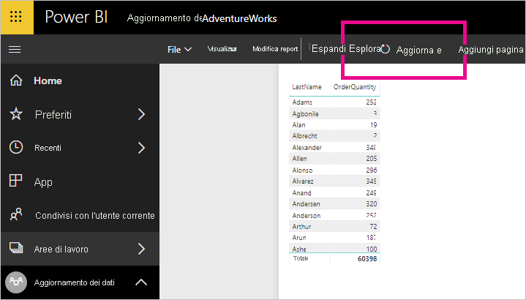Click the shared-with-me people icon

[16, 214]
